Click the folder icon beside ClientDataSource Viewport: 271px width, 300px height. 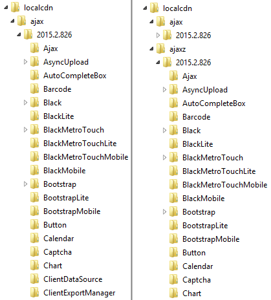tap(35, 279)
